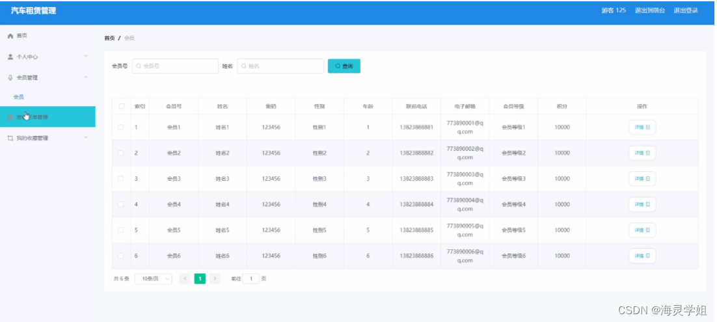Click the 姓名5 cell
Viewport: 717px width, 322px height.
pos(223,230)
